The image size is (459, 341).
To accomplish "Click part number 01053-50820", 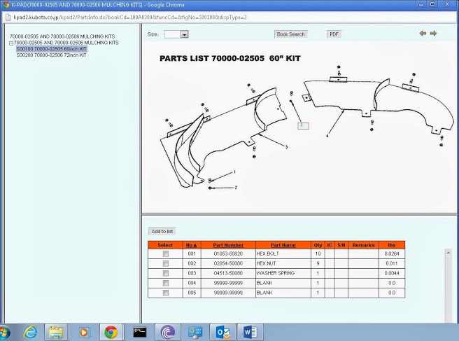I will tap(228, 253).
